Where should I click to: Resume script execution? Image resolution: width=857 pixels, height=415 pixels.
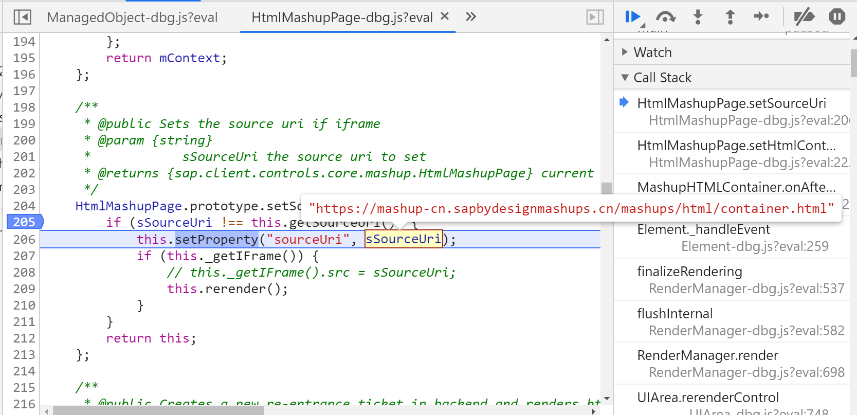click(x=634, y=17)
